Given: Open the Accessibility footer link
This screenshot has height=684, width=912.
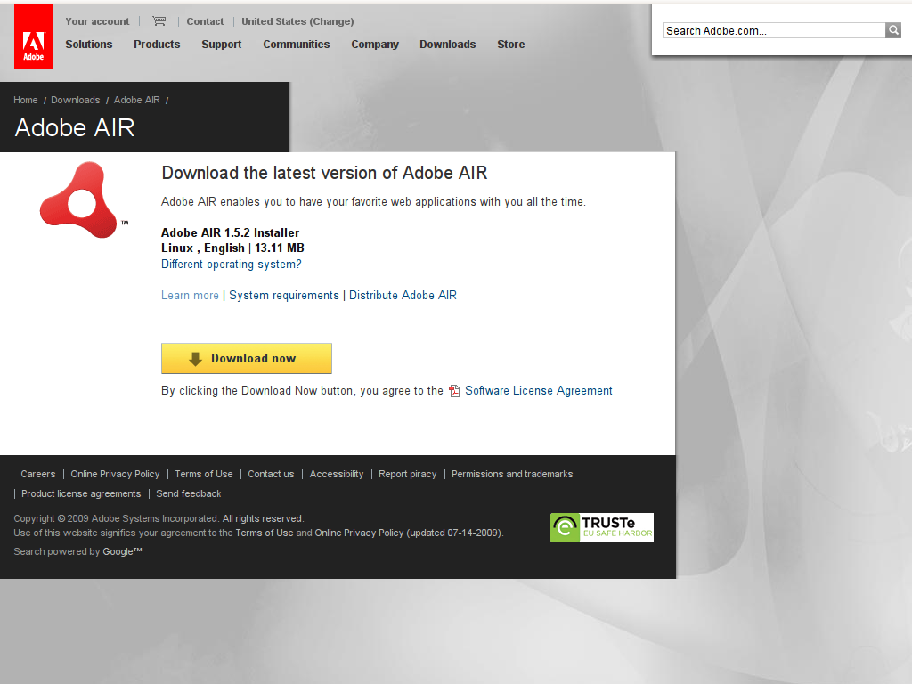Looking at the screenshot, I should click(337, 474).
